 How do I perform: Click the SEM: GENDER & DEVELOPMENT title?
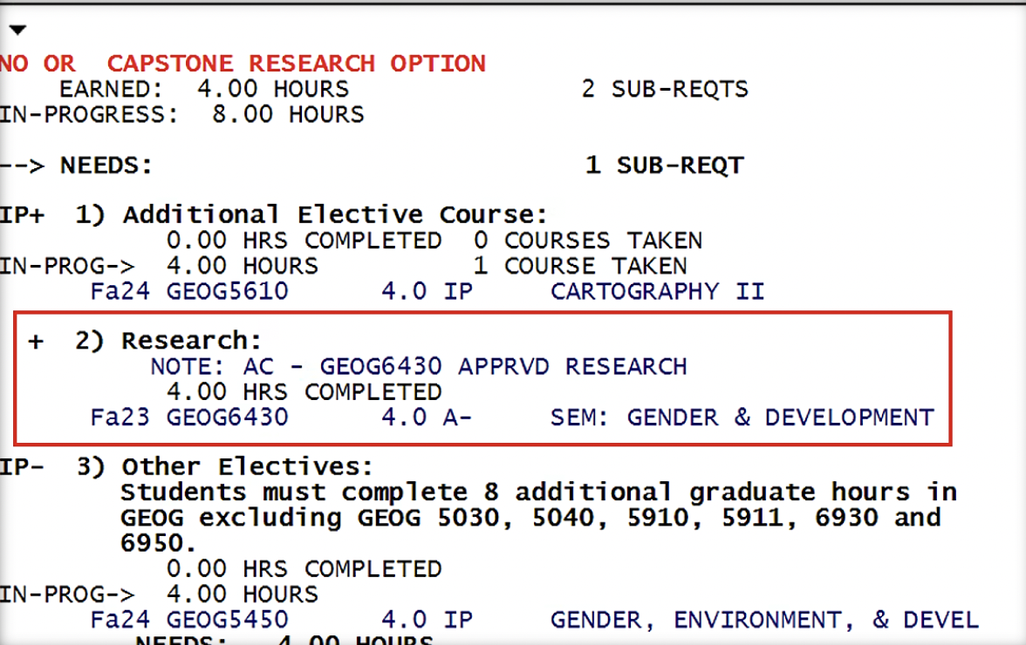click(x=742, y=418)
